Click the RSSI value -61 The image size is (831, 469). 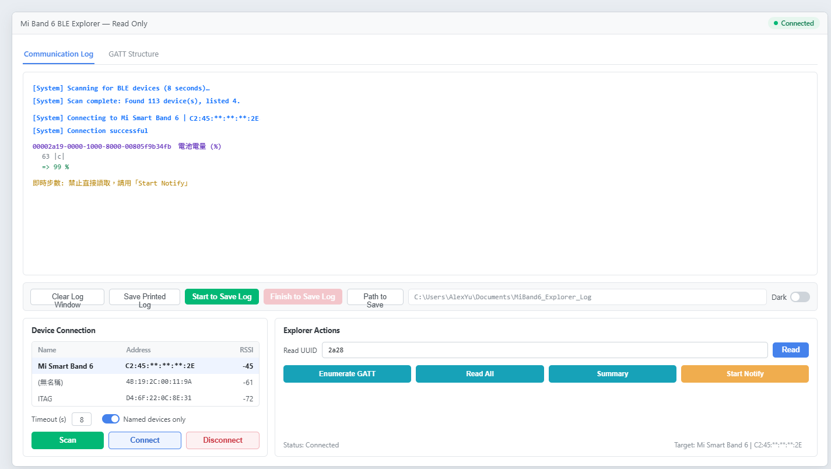click(248, 382)
